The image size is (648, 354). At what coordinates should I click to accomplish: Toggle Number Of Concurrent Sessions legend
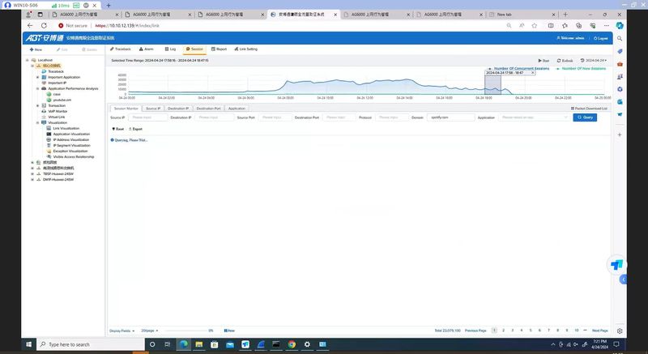tap(519, 69)
